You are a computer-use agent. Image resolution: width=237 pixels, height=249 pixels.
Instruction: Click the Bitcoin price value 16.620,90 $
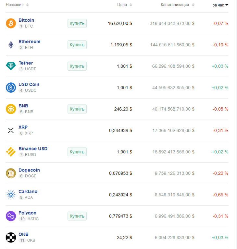point(120,23)
